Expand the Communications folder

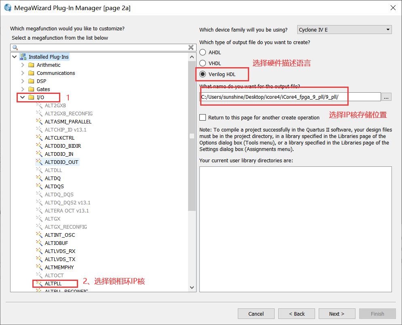click(x=23, y=73)
